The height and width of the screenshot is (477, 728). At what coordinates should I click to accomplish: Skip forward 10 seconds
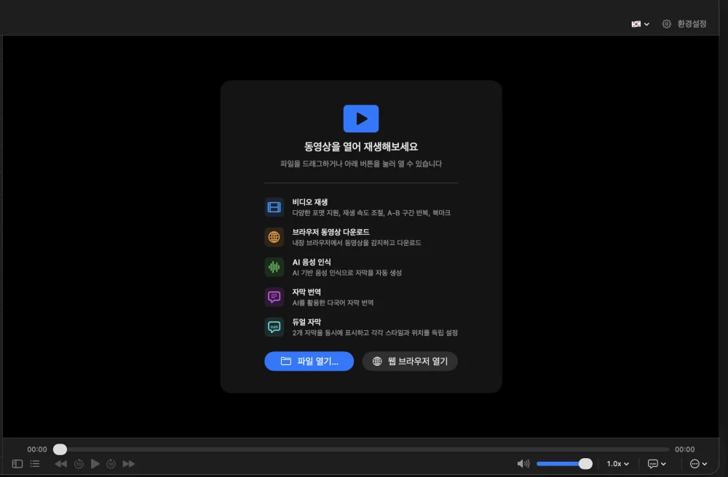pyautogui.click(x=111, y=464)
